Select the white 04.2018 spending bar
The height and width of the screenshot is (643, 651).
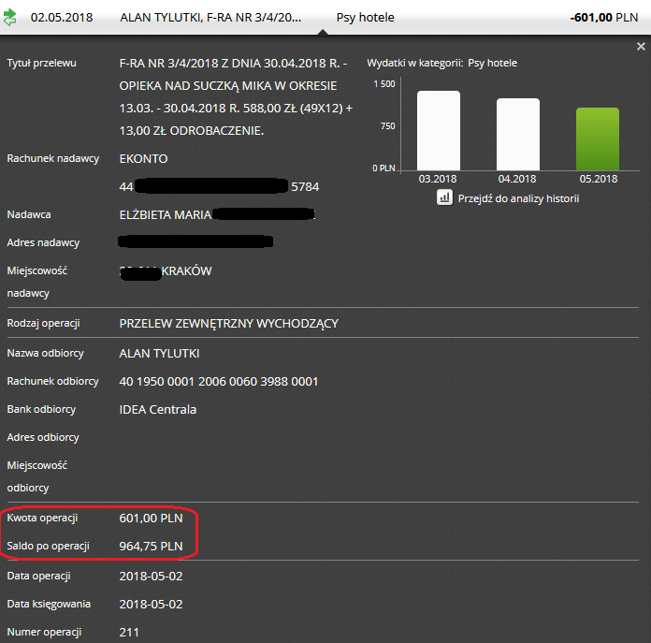[517, 134]
